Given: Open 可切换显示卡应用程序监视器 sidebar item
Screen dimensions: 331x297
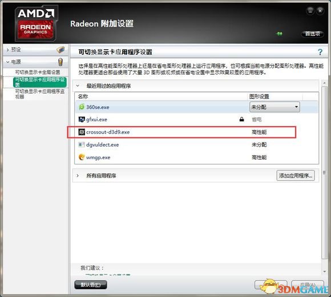Looking at the screenshot, I should point(40,94).
